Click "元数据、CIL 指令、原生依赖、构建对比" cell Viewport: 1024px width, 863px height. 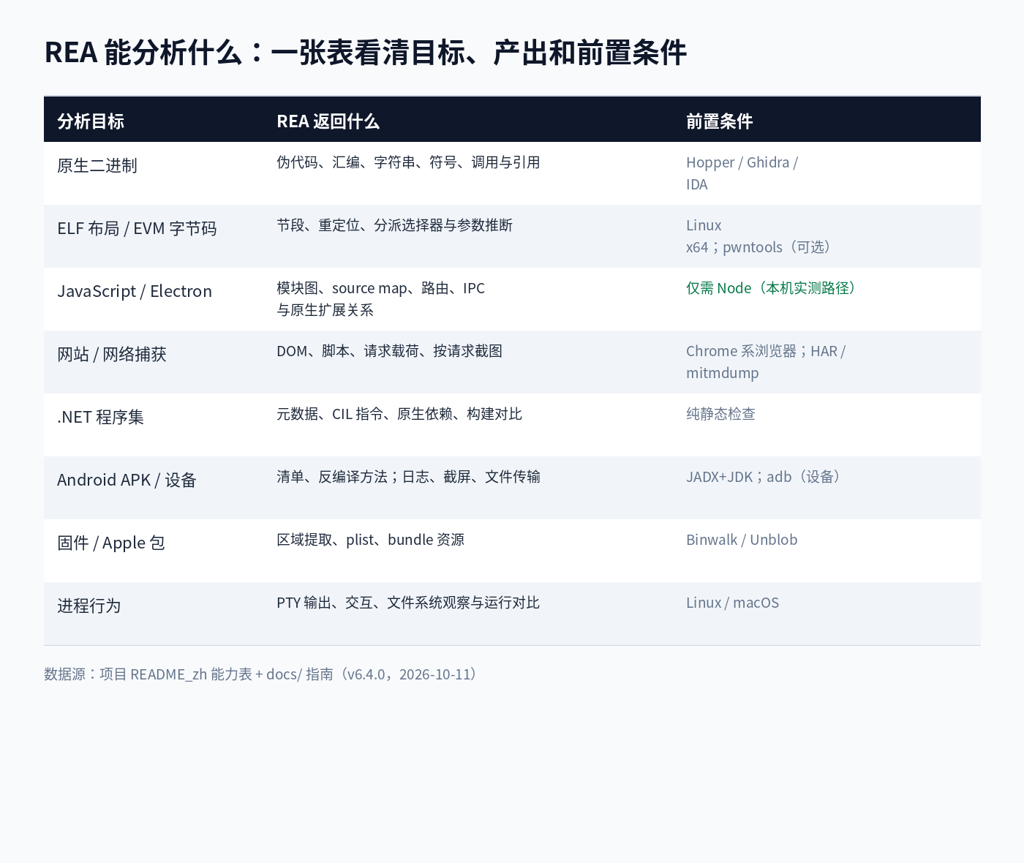click(399, 414)
